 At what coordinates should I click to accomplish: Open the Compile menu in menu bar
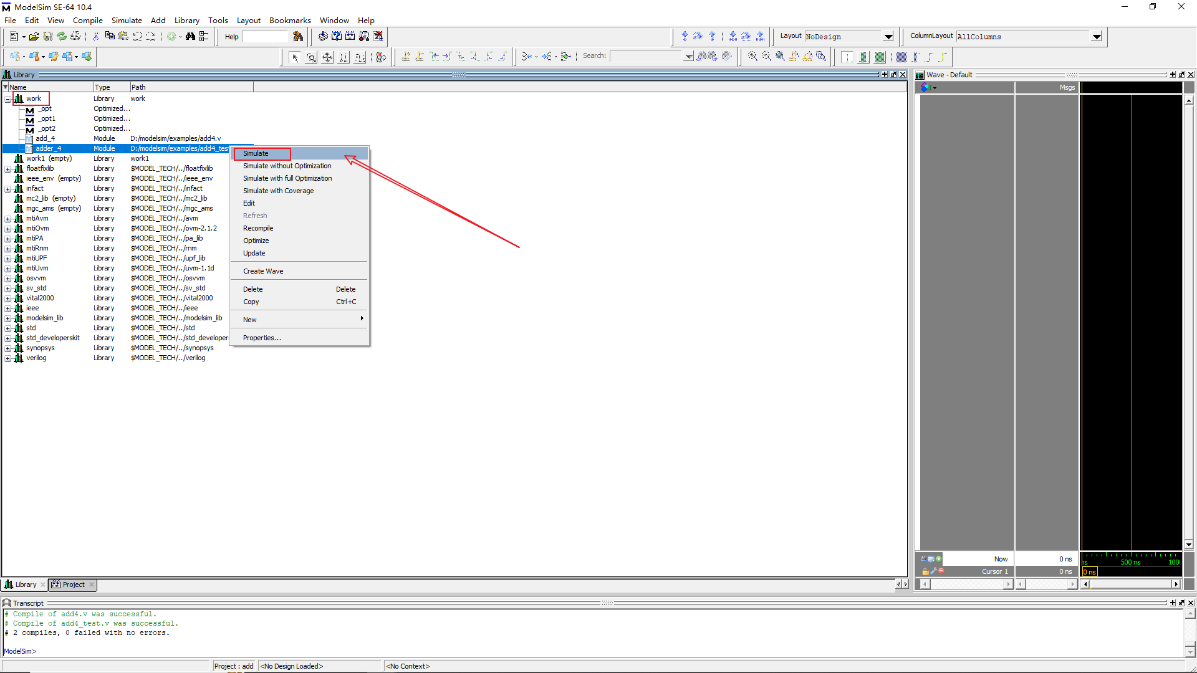tap(87, 21)
